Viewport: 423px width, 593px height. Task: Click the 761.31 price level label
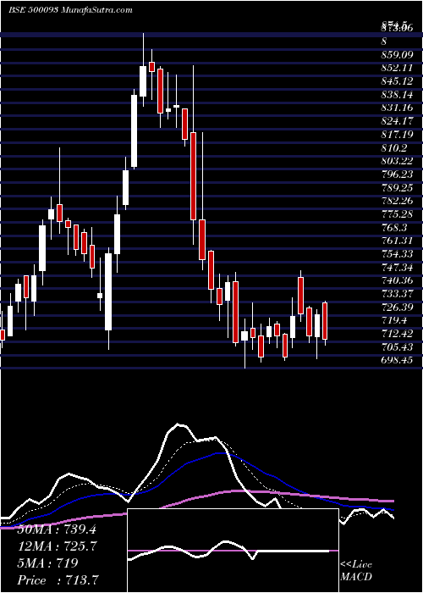coord(397,241)
